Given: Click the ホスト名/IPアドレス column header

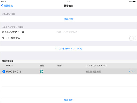Looking at the screenshot, I should coord(96,66).
